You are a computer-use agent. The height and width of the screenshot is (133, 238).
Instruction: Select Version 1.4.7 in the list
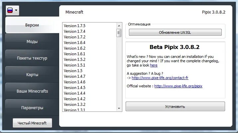click(89, 76)
